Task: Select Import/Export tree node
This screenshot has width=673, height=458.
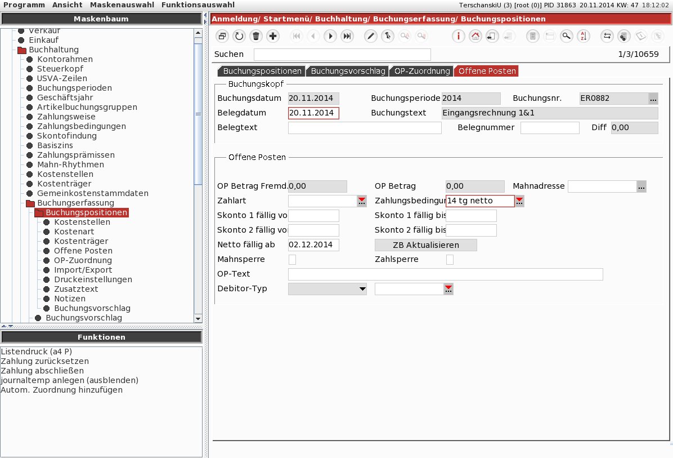Action: (83, 270)
